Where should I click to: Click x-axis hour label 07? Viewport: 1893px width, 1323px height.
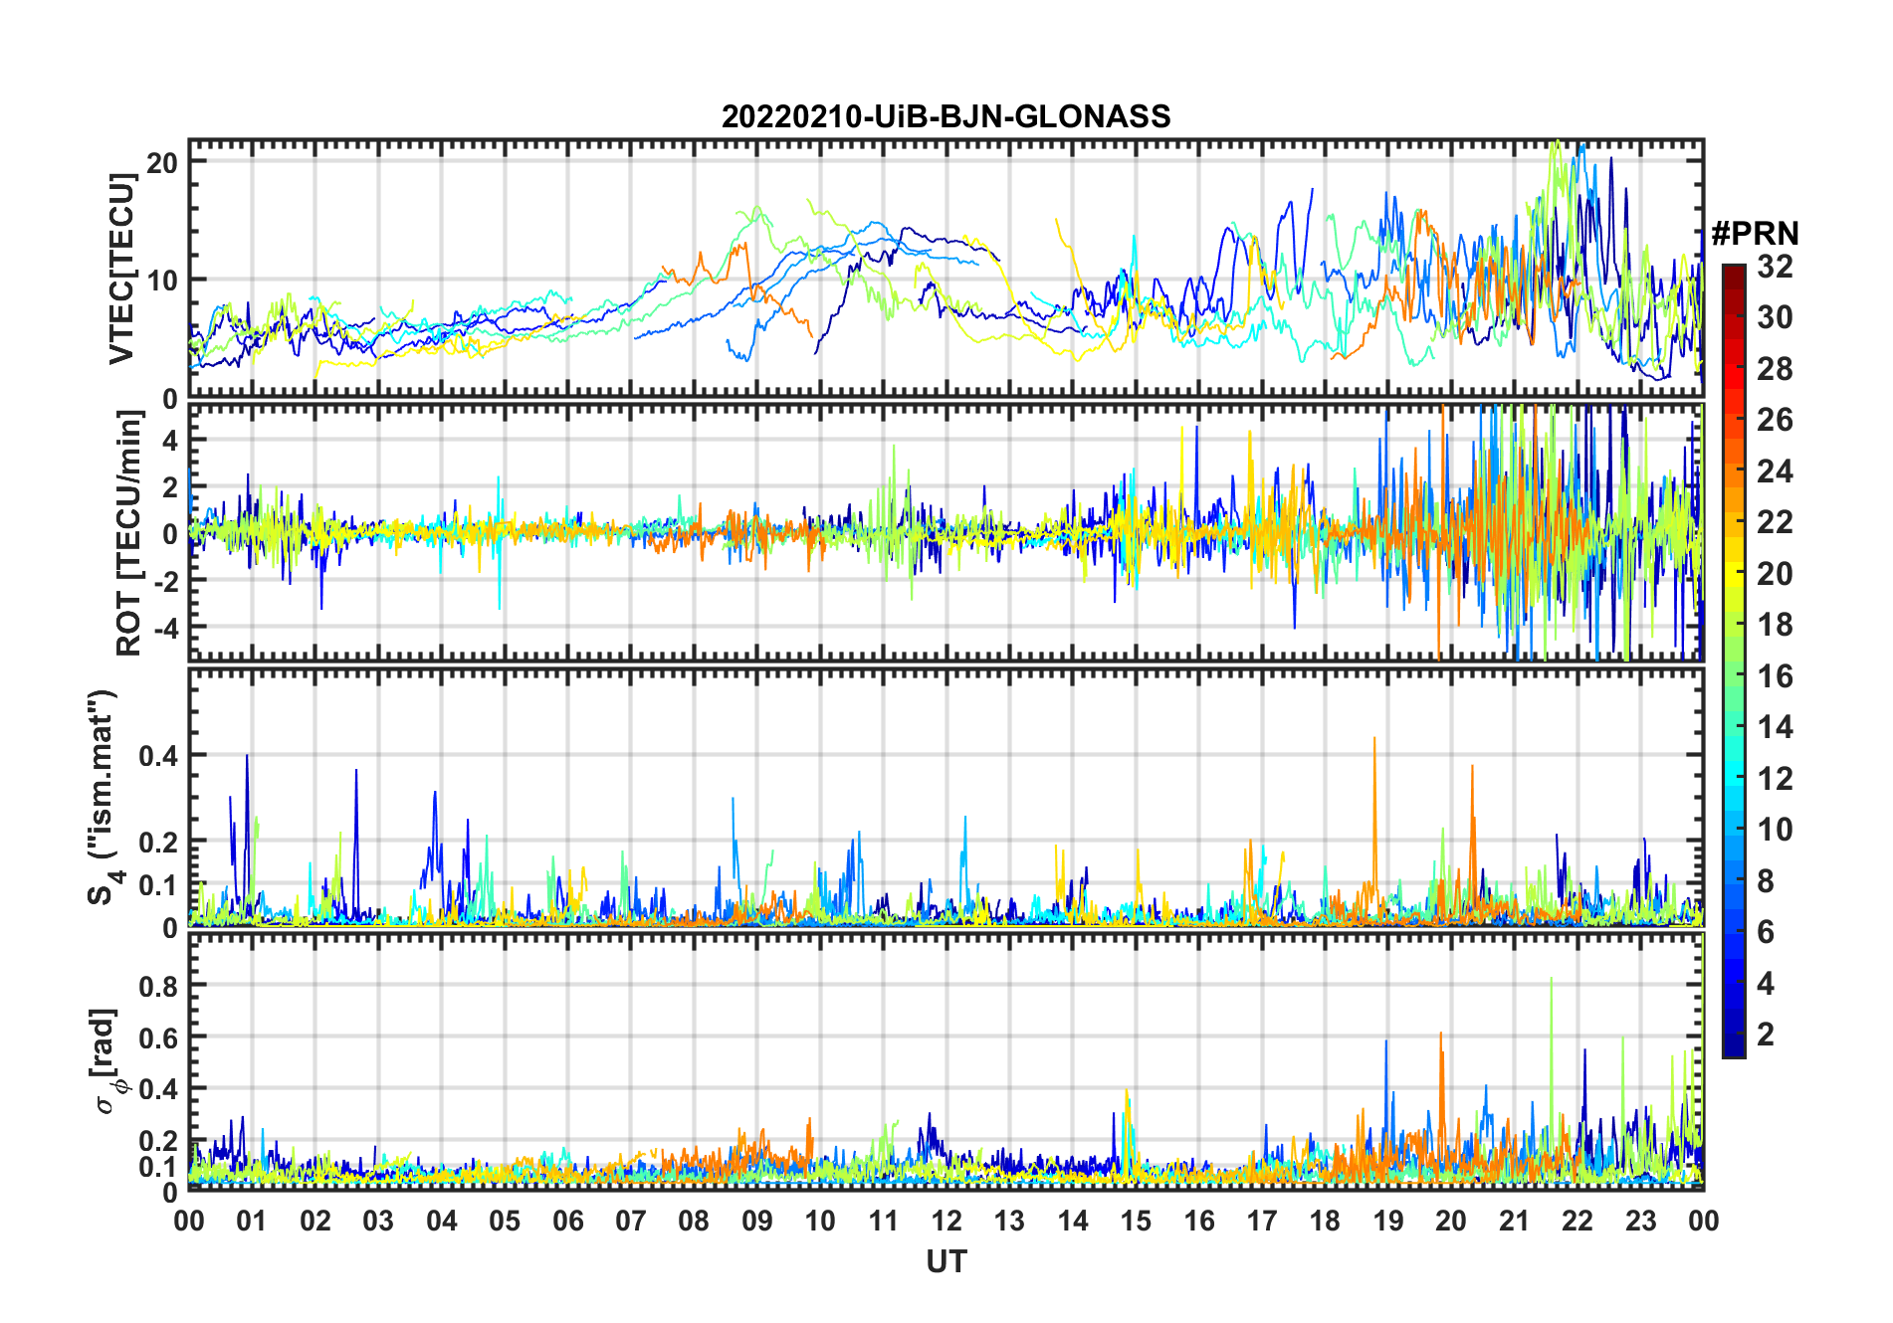(x=631, y=1221)
